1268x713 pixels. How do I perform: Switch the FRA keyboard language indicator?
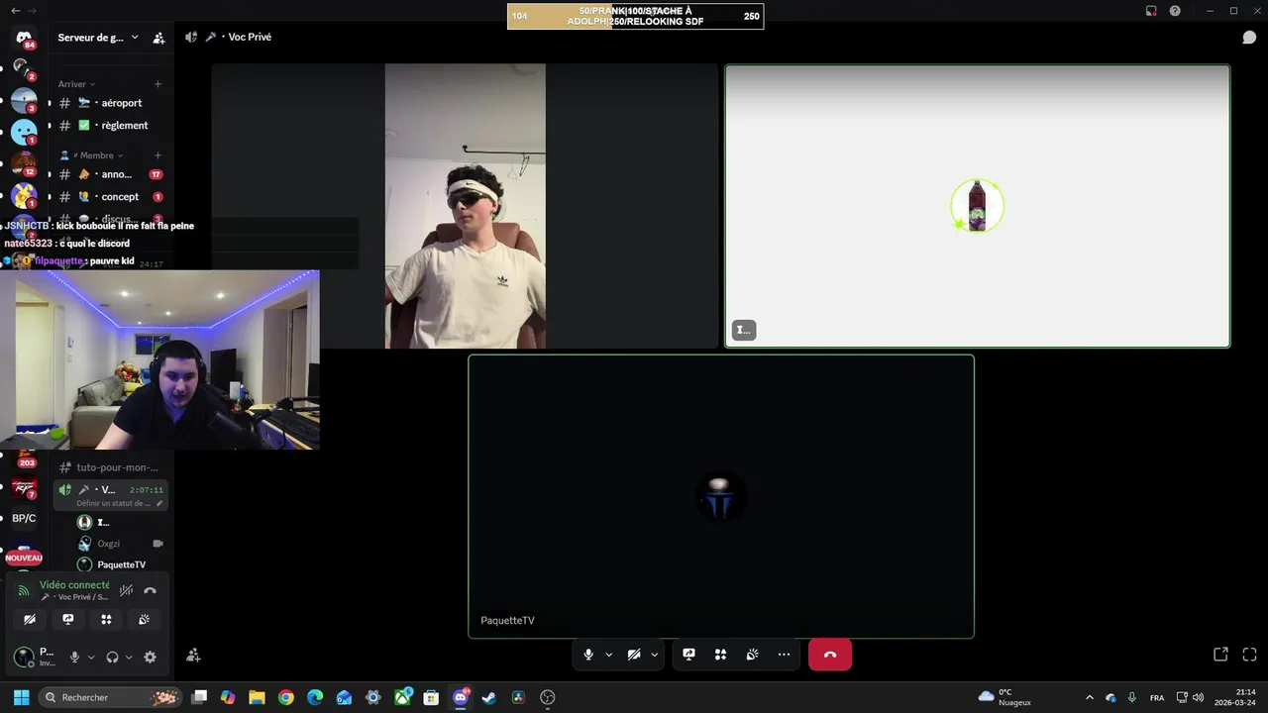click(x=1157, y=697)
